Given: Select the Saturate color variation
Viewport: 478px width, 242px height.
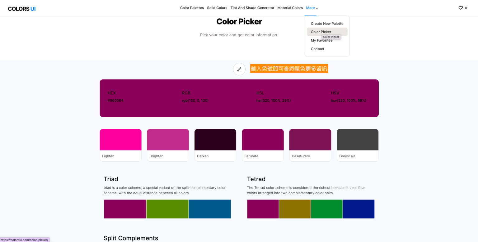Looking at the screenshot, I should (x=263, y=139).
